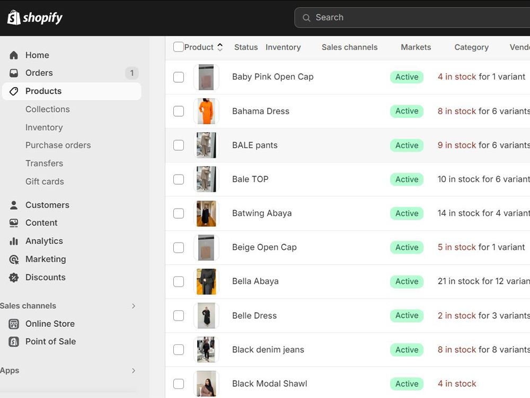This screenshot has width=530, height=398.
Task: Click the Active badge for Bale TOP
Action: coord(407,179)
